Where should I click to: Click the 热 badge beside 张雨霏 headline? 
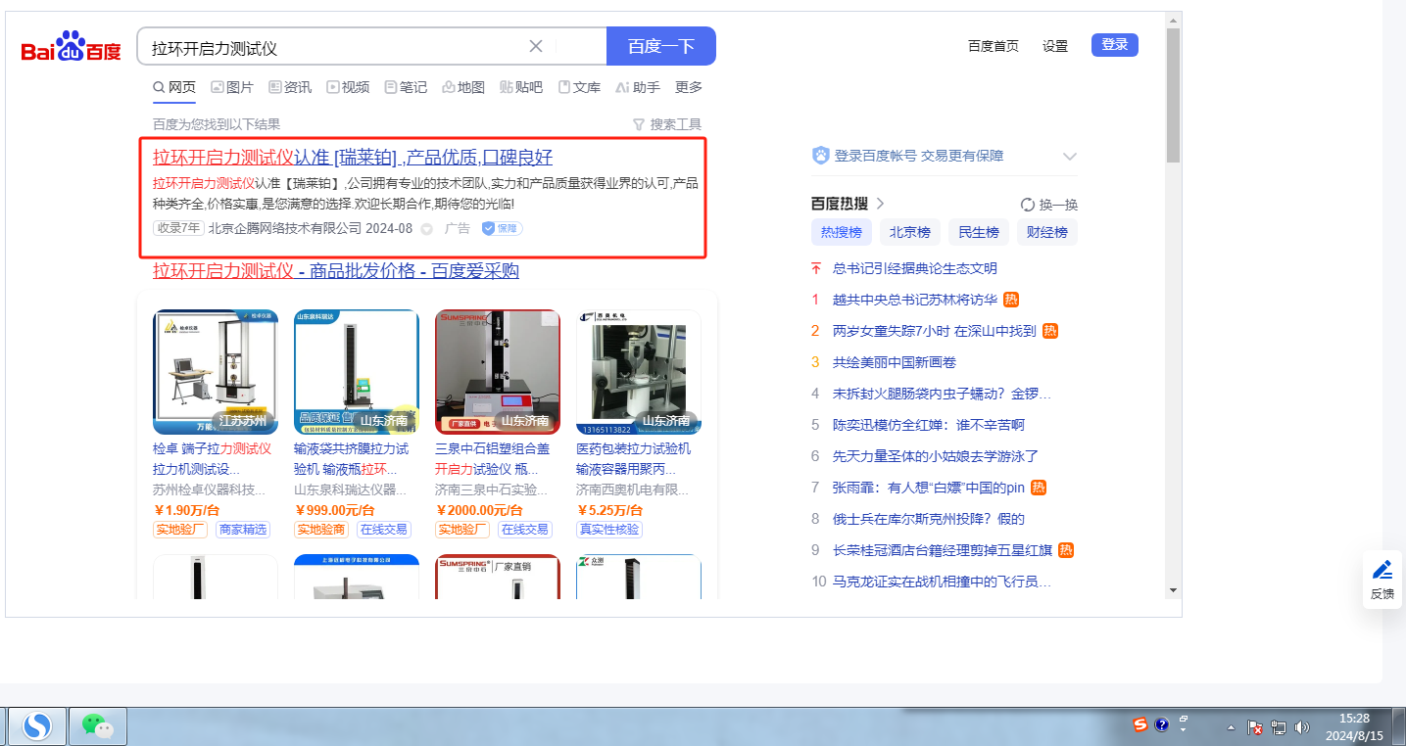1039,488
